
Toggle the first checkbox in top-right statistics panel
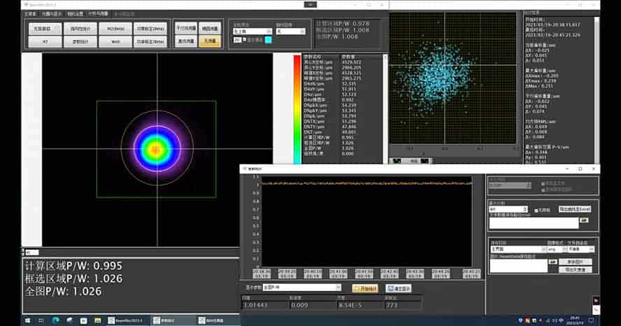click(543, 184)
